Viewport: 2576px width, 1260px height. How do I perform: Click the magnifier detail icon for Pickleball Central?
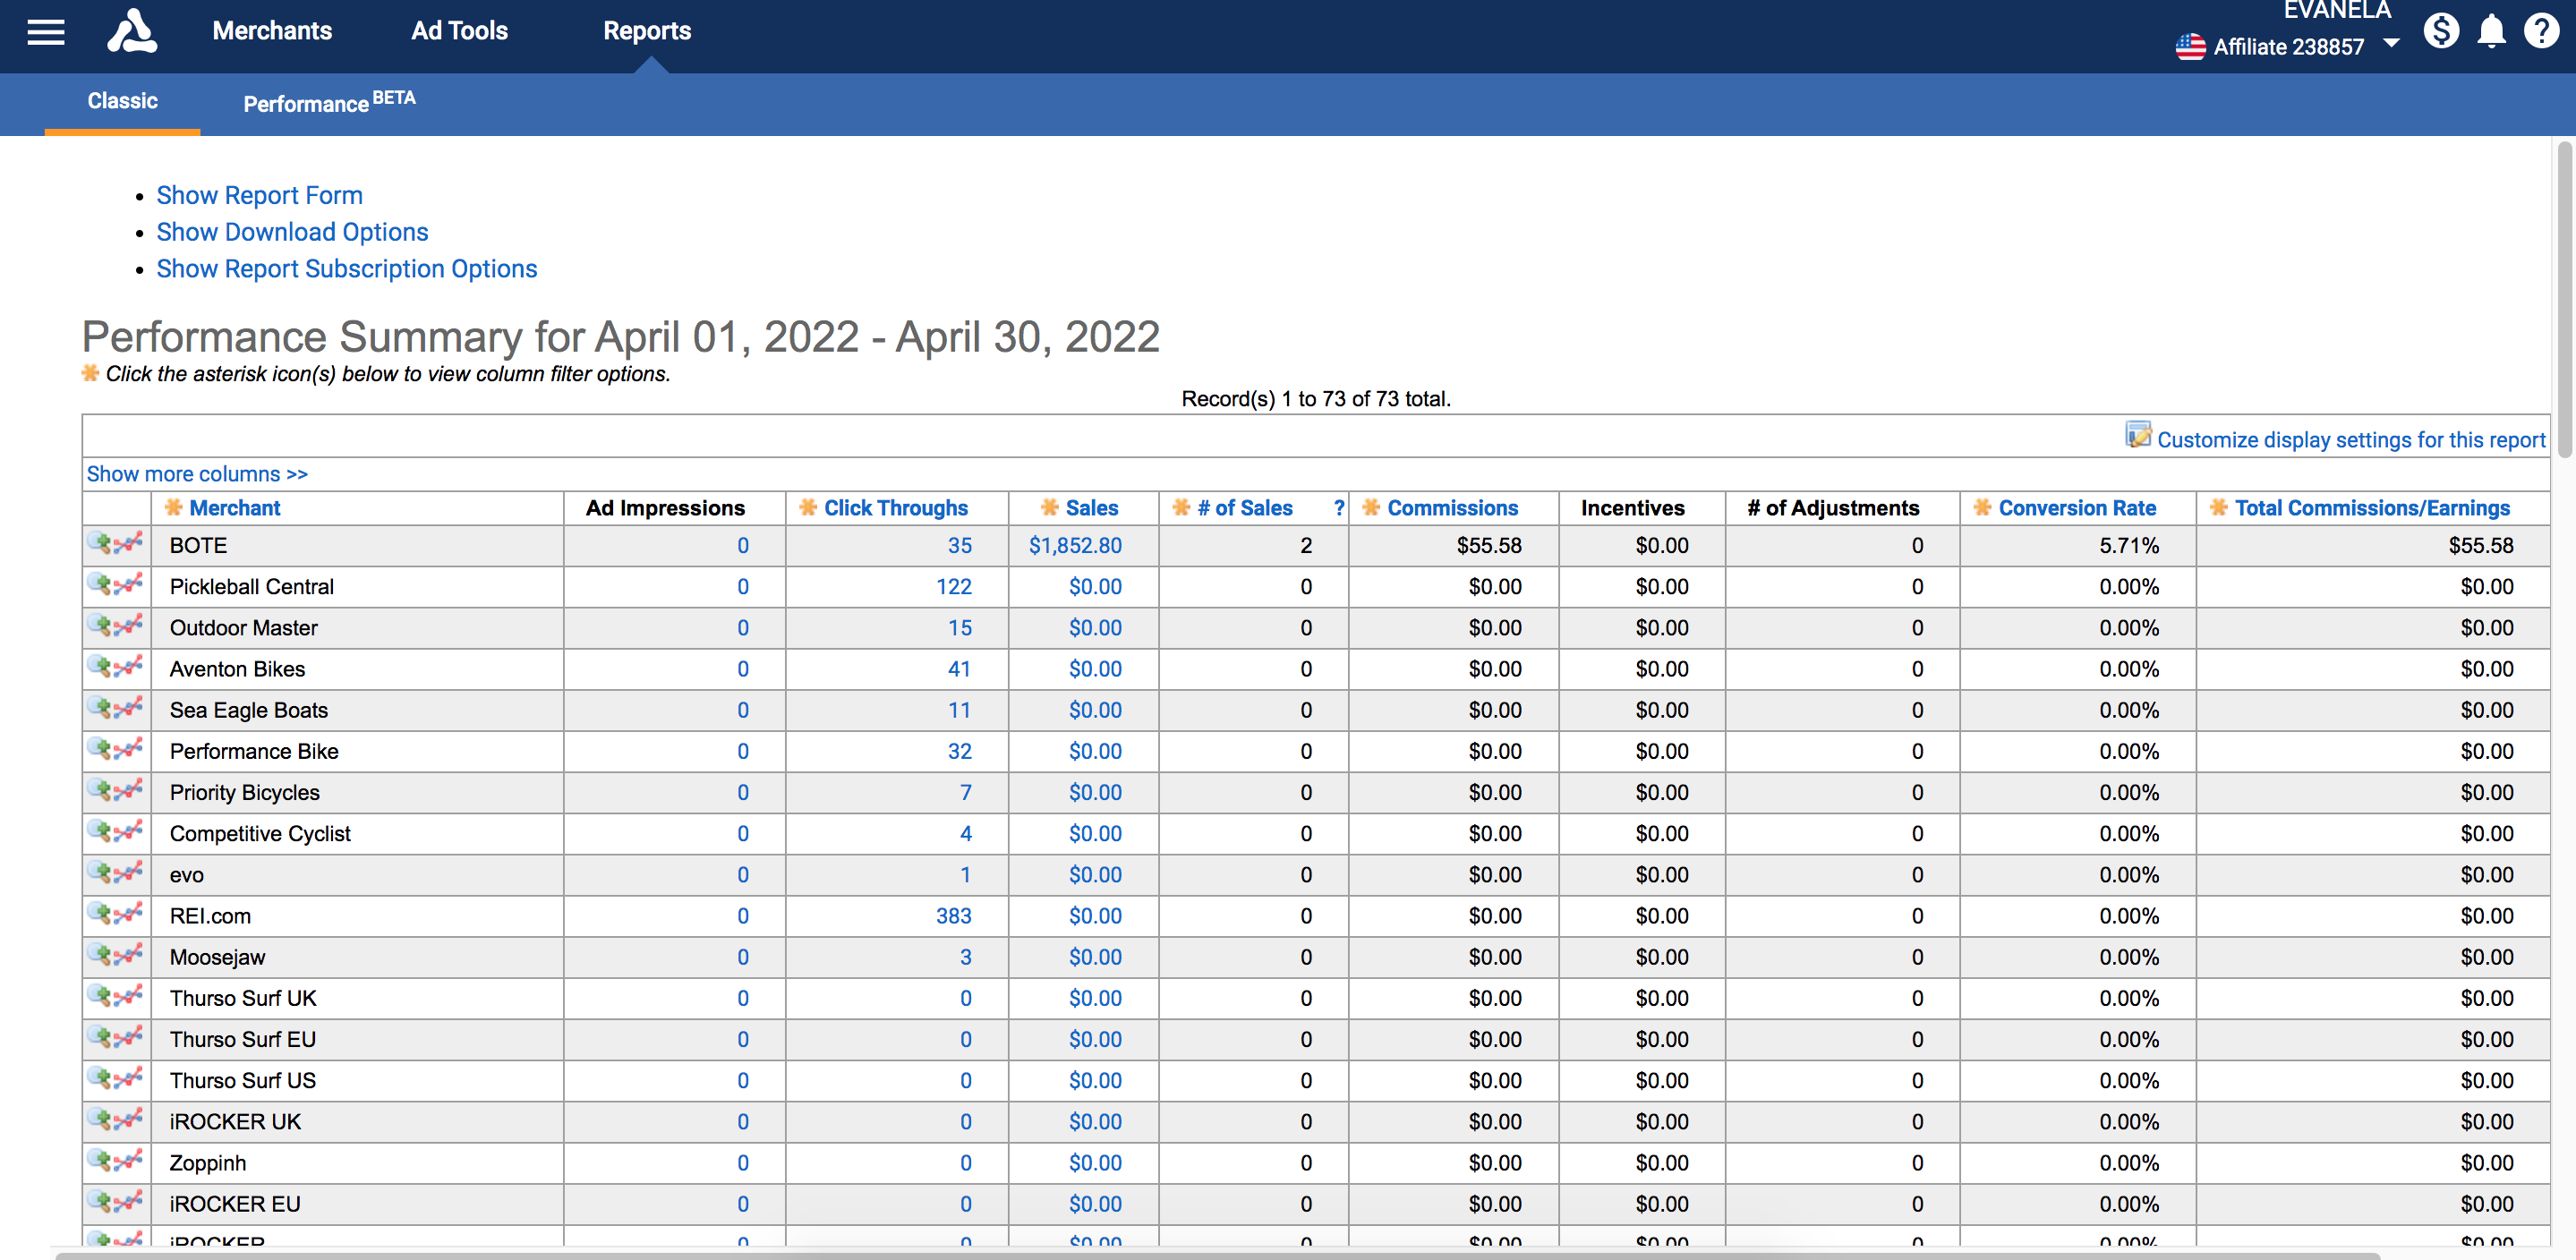point(100,584)
